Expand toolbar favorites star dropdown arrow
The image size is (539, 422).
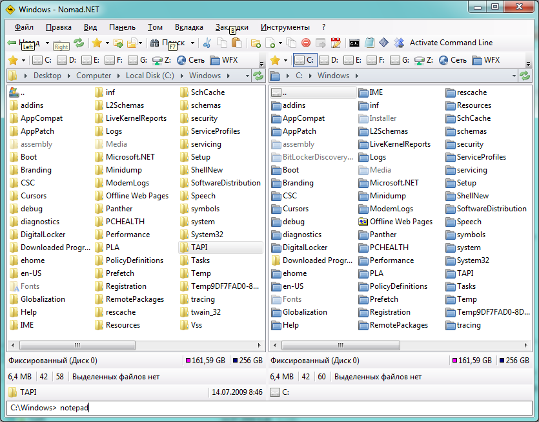[x=107, y=43]
